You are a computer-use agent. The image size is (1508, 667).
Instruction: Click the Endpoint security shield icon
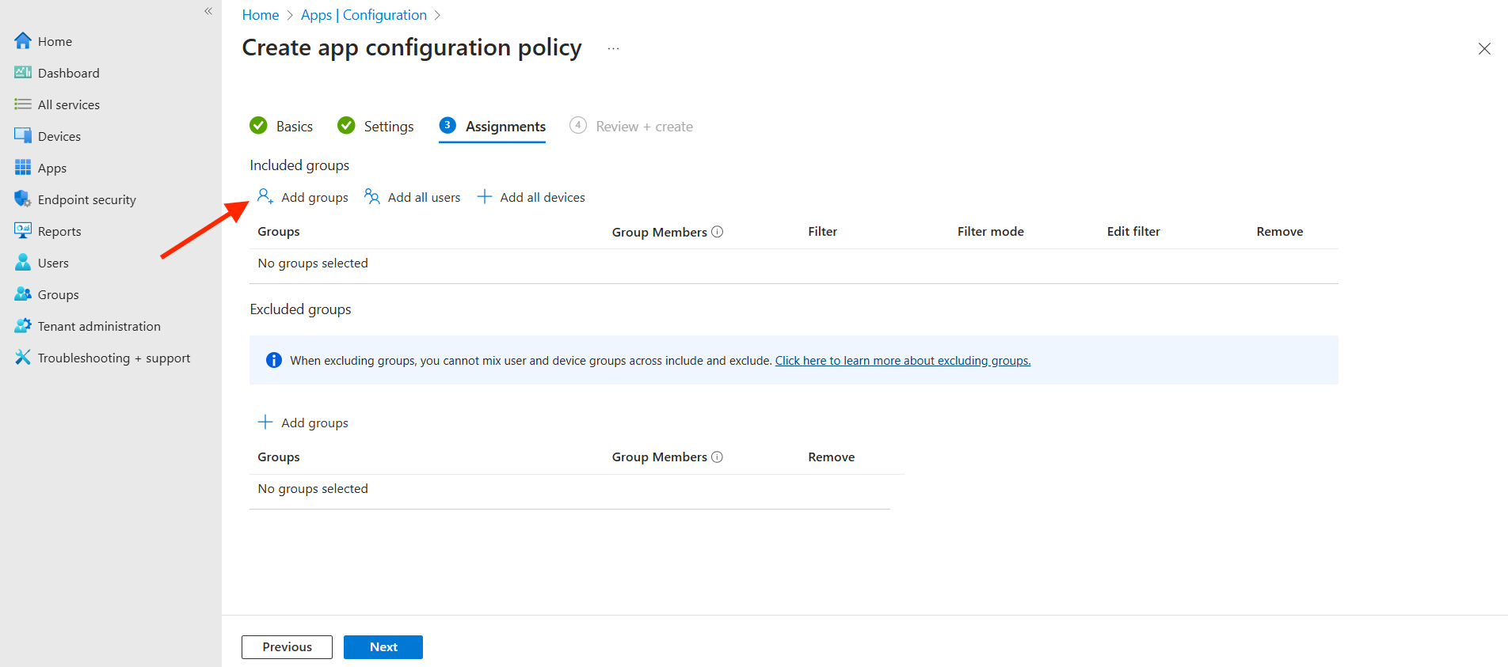point(23,199)
